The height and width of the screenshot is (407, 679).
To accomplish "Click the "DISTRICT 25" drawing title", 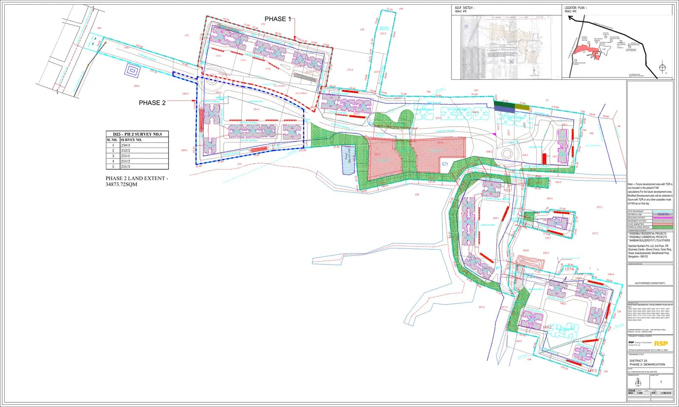I will [638, 361].
